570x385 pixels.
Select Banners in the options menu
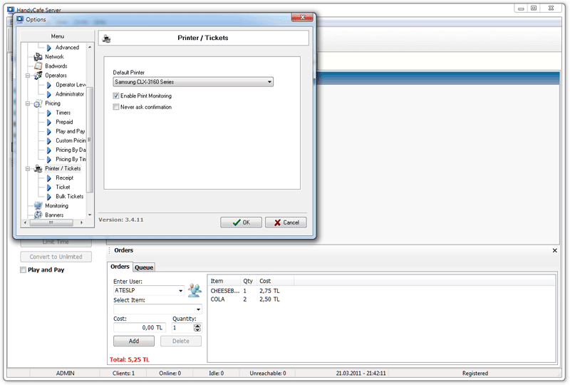[x=54, y=215]
